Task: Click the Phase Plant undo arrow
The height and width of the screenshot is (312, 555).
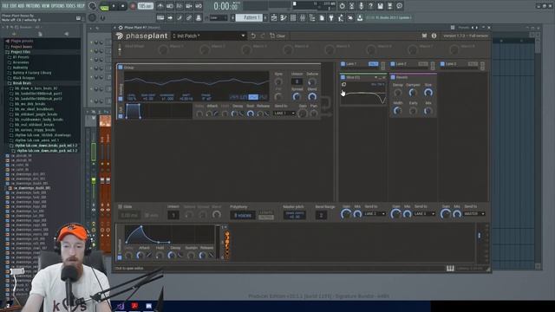Action: [253, 36]
